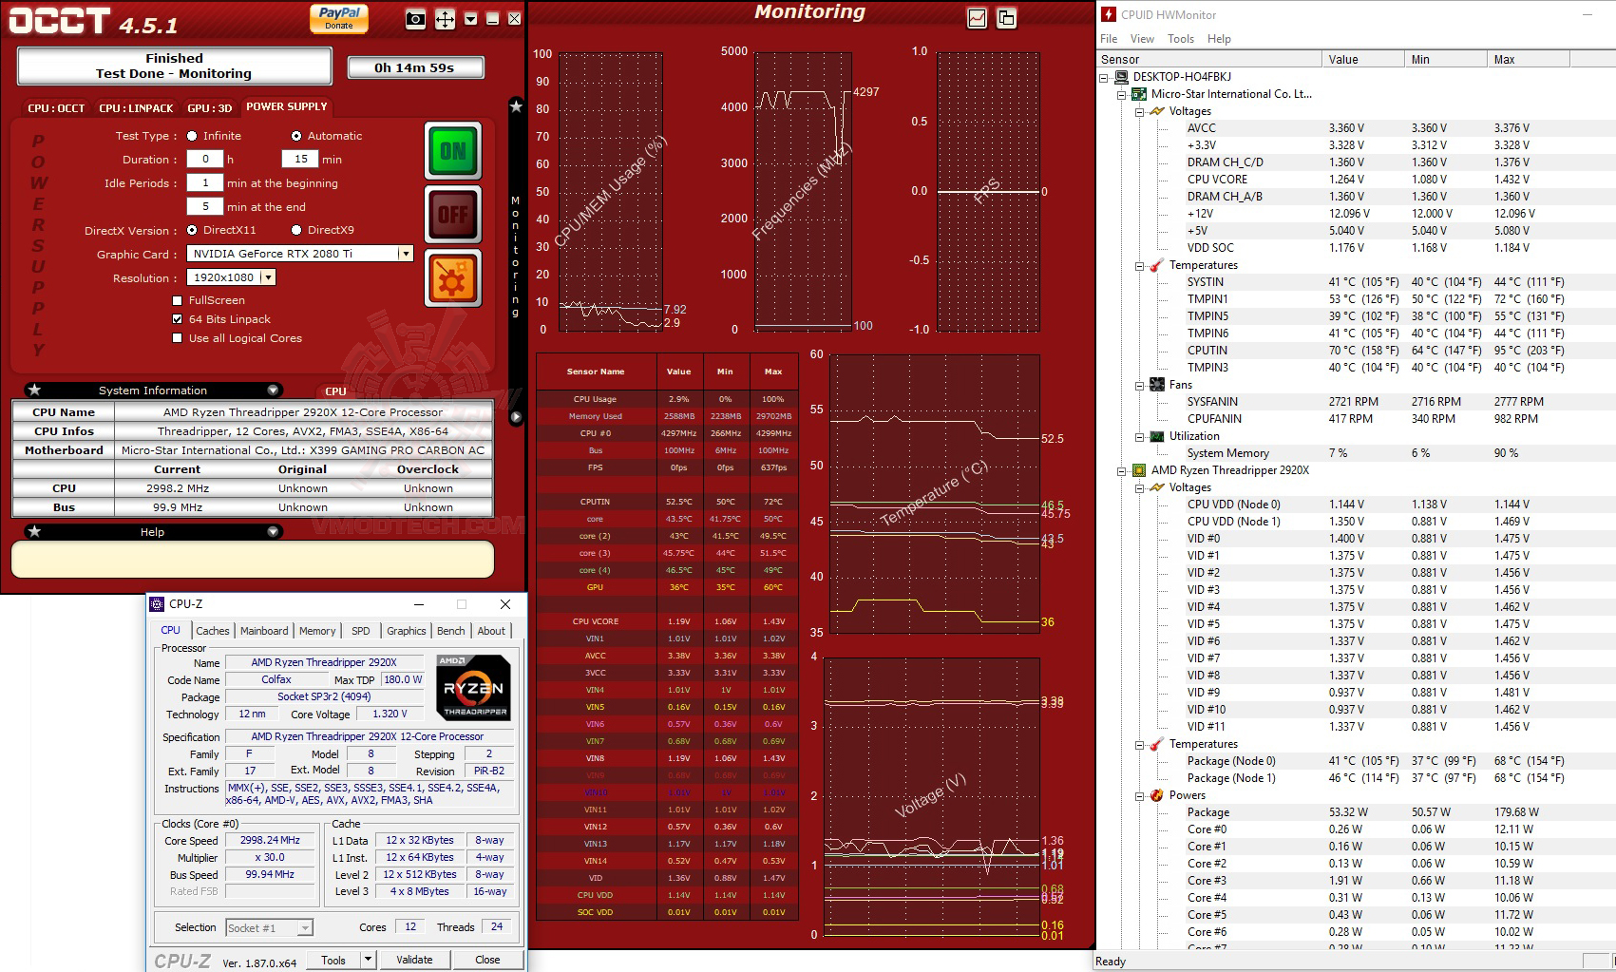Click the PayPal Donate button

point(339,17)
